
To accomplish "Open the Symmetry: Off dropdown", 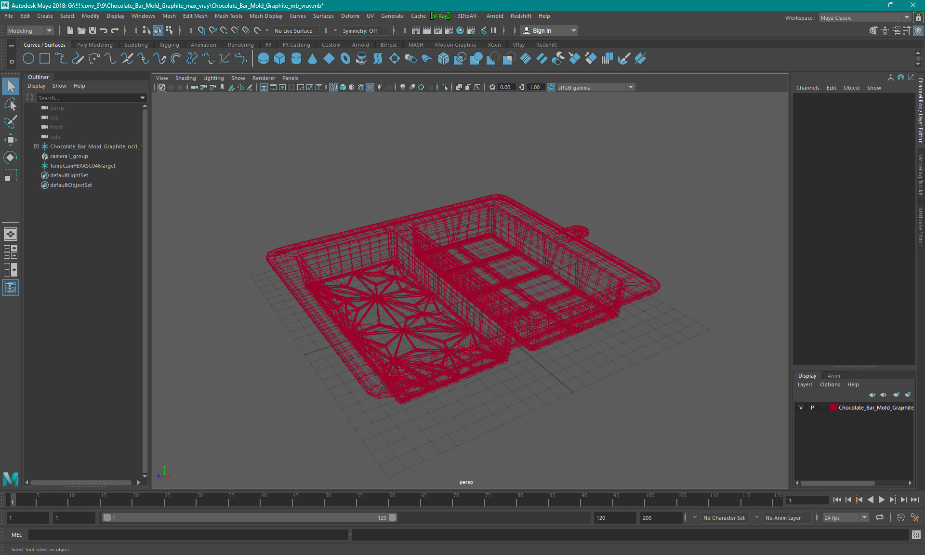I will pyautogui.click(x=364, y=30).
